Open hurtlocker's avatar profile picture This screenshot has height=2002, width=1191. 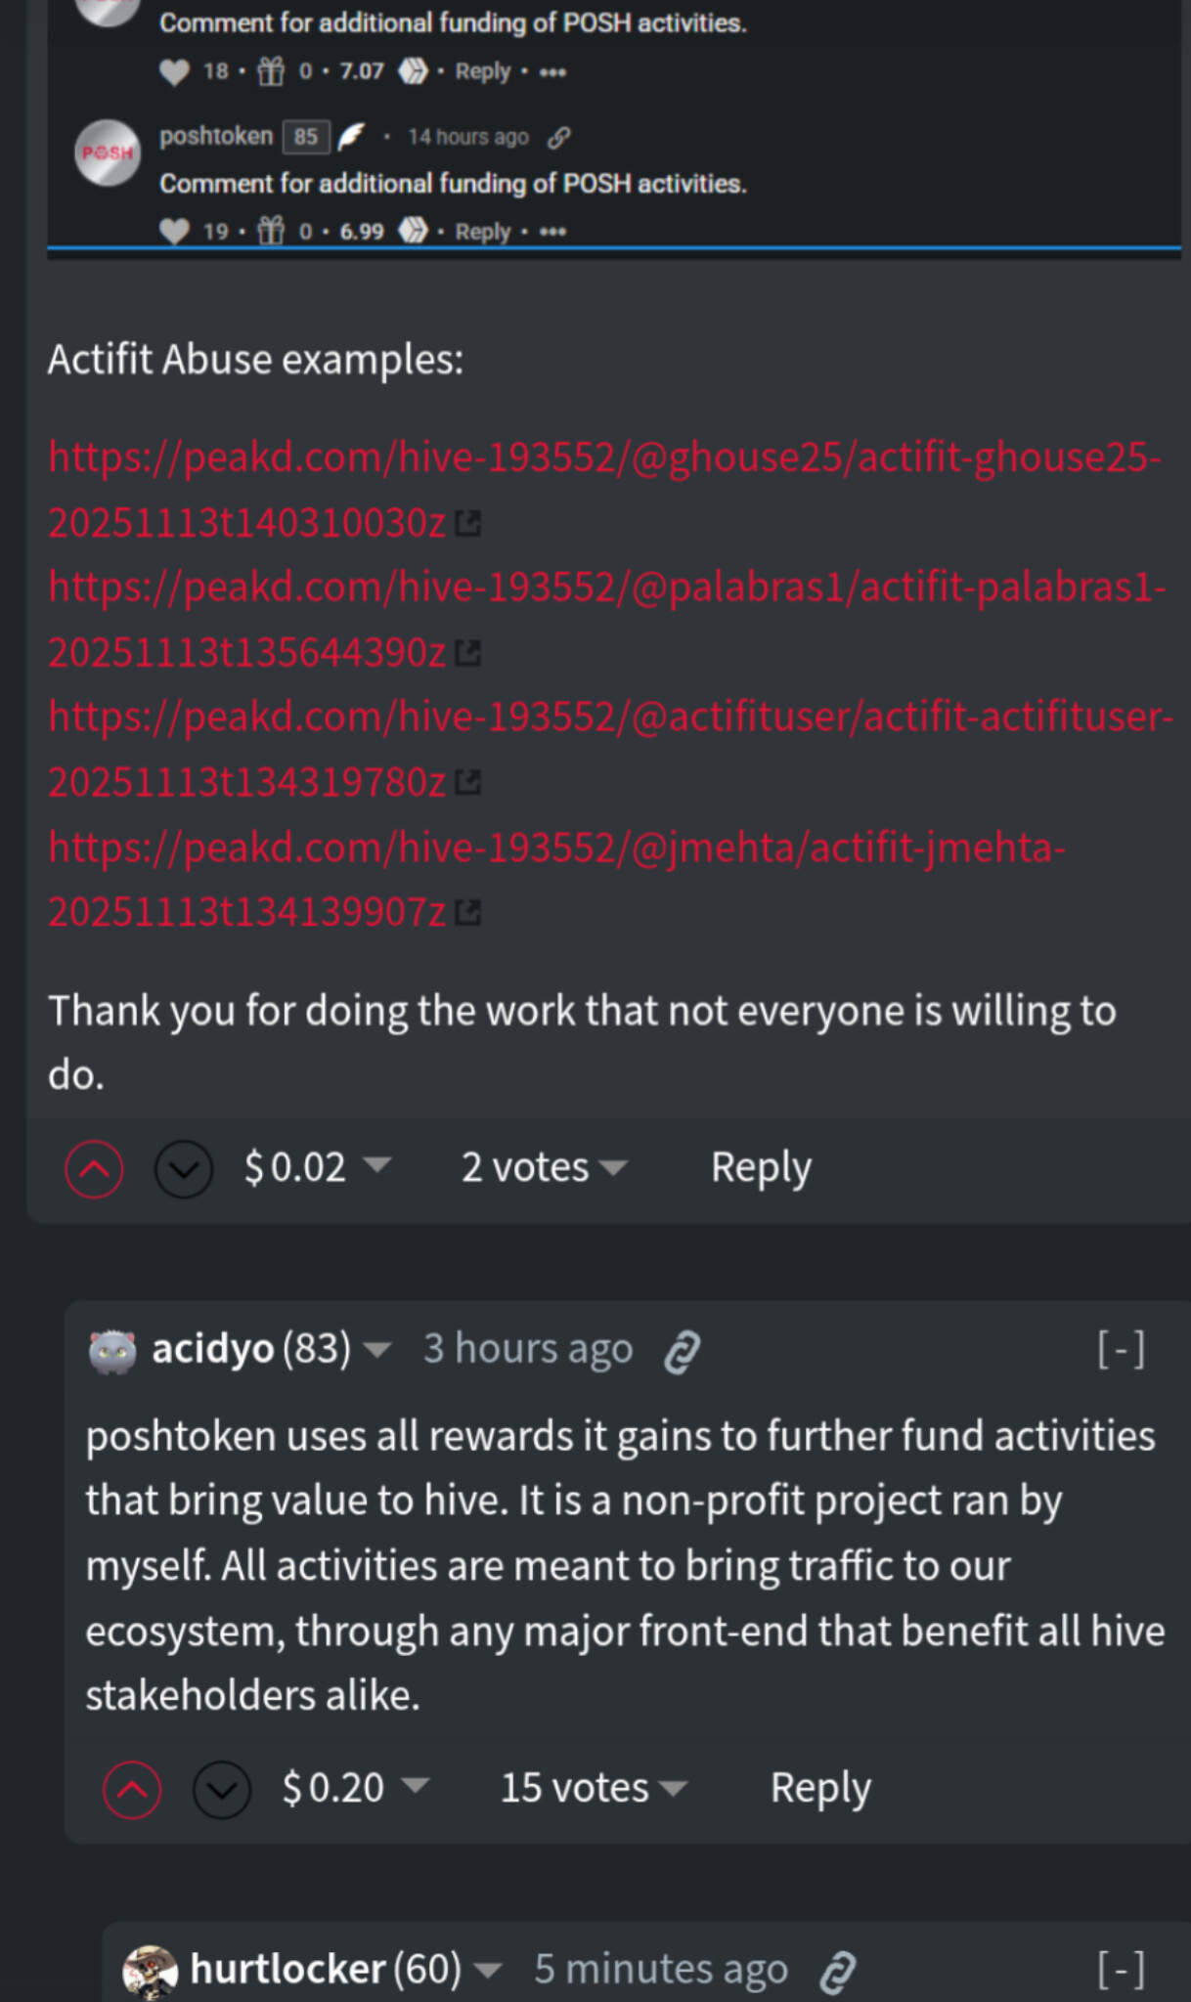point(150,1971)
